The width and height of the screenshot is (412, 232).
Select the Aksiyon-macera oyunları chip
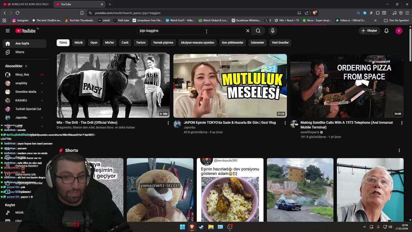[197, 43]
